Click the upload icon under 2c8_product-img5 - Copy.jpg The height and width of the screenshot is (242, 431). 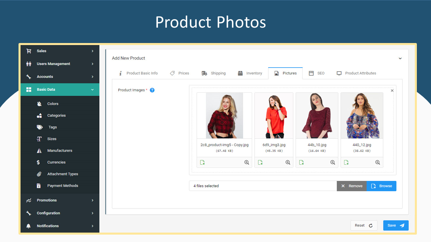coord(202,162)
